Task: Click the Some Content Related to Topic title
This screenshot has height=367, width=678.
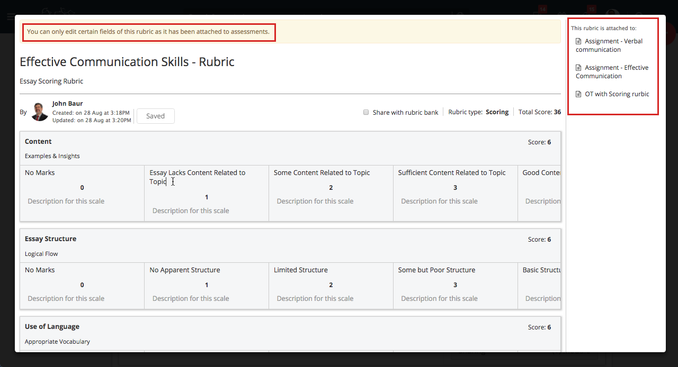Action: [x=322, y=173]
